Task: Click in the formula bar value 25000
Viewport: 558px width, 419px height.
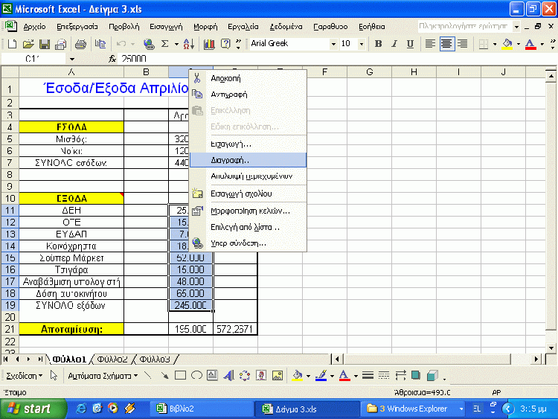Action: [134, 59]
